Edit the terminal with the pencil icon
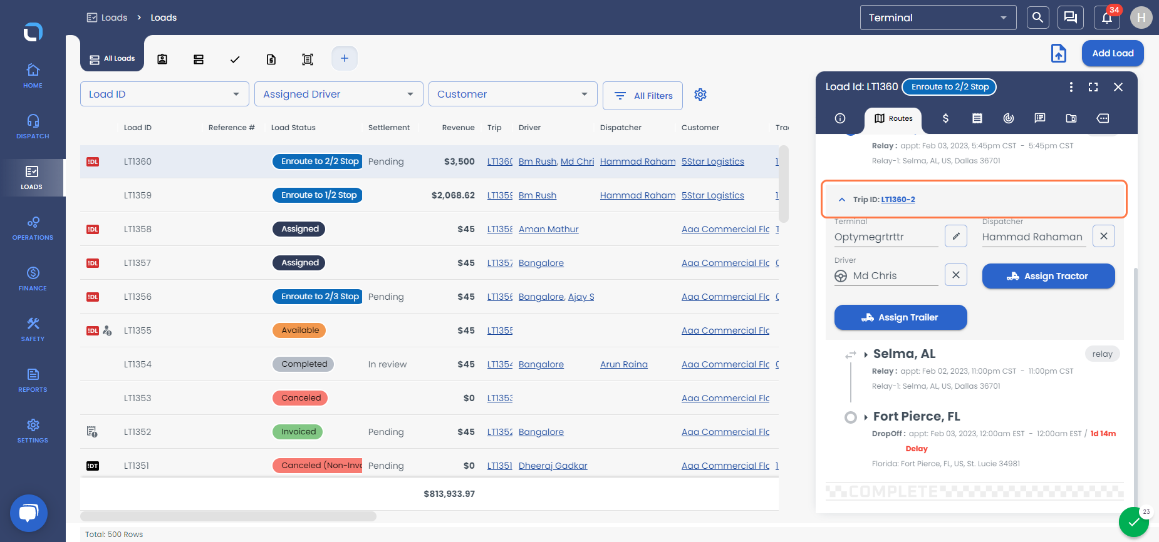 [x=956, y=236]
